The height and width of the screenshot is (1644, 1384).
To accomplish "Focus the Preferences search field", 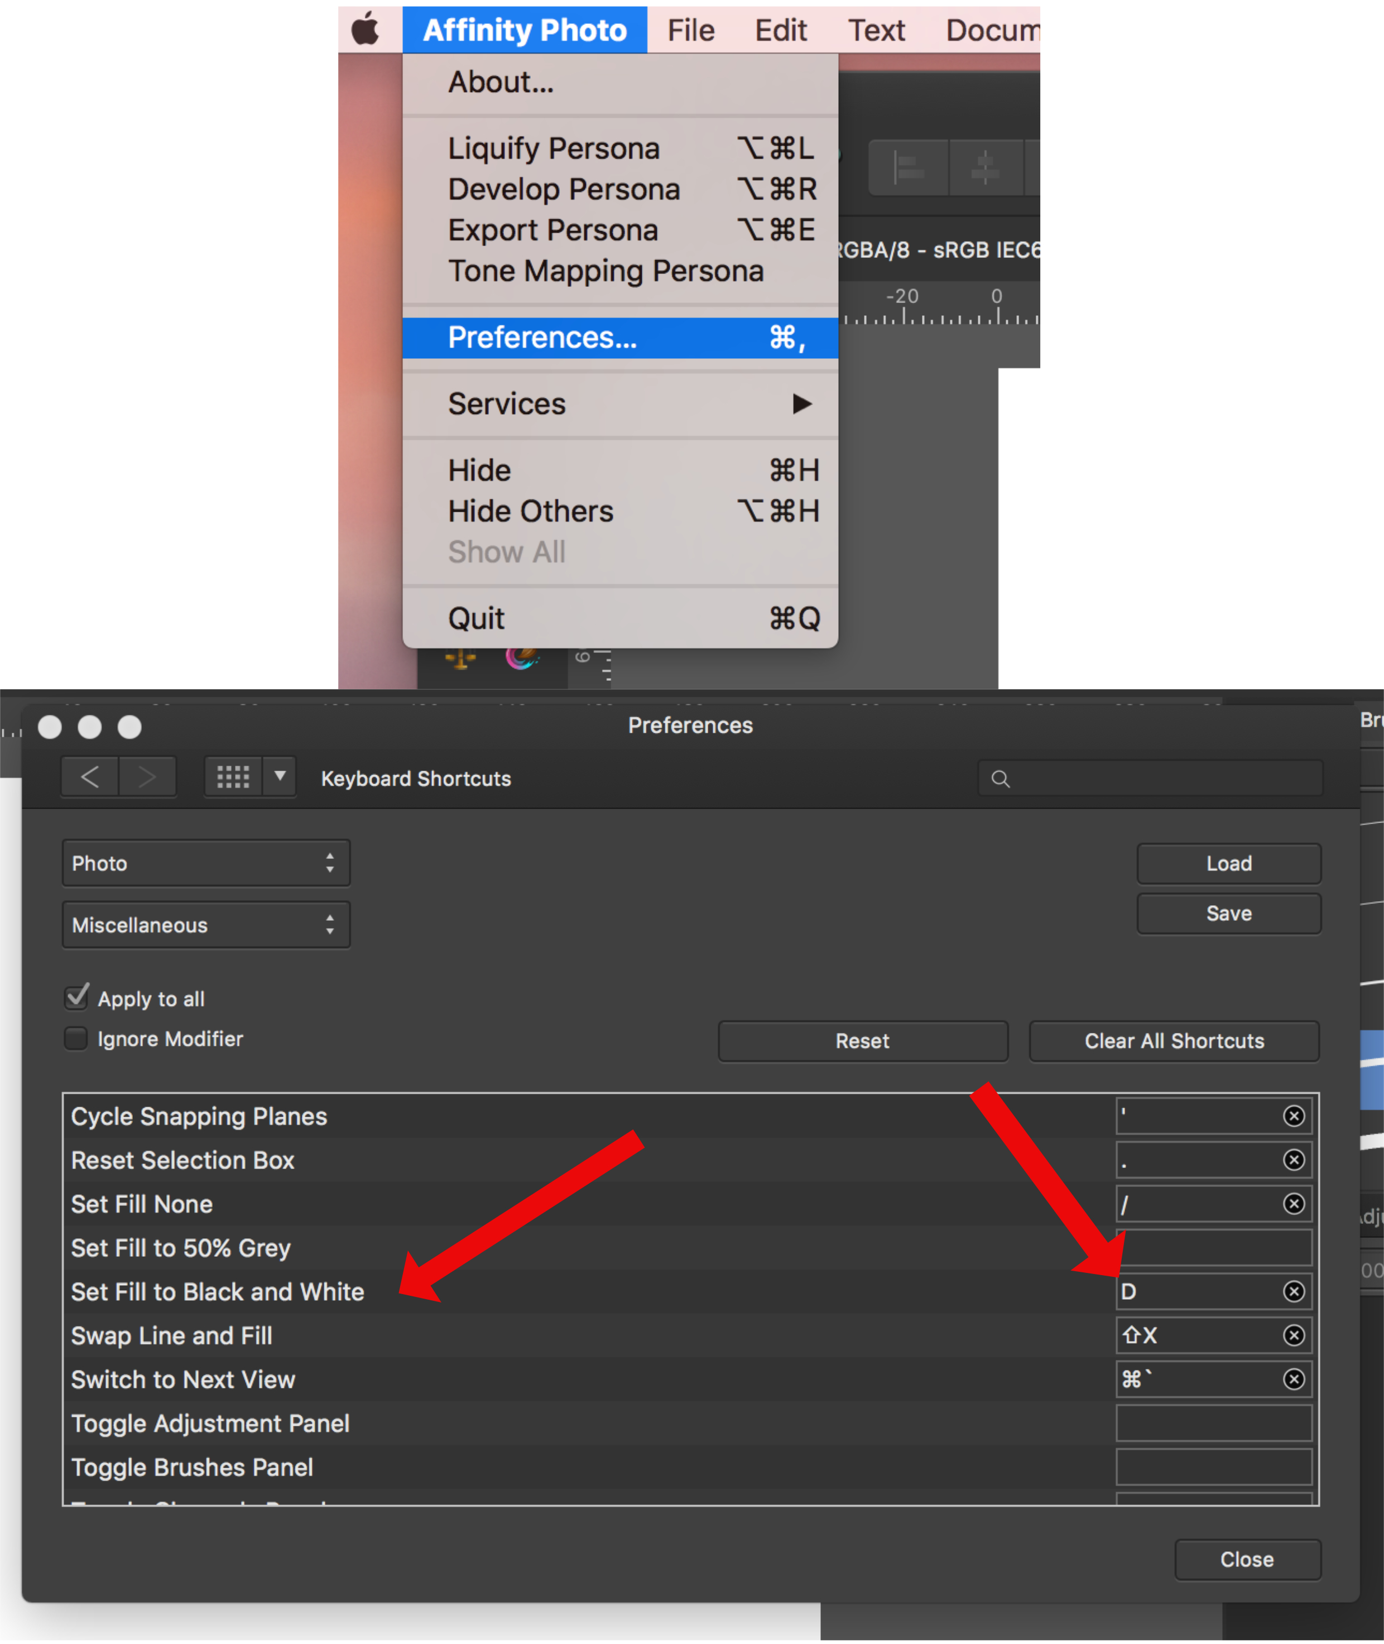I will (1150, 778).
